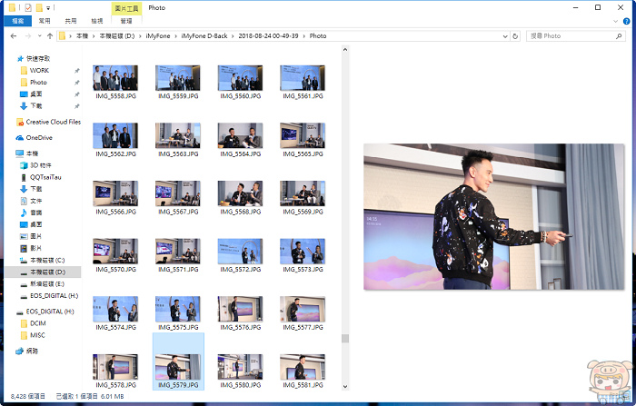Screen dimensions: 636x406
Task: Select the DCIM folder under EOS_DIGITAL
Action: coord(37,322)
